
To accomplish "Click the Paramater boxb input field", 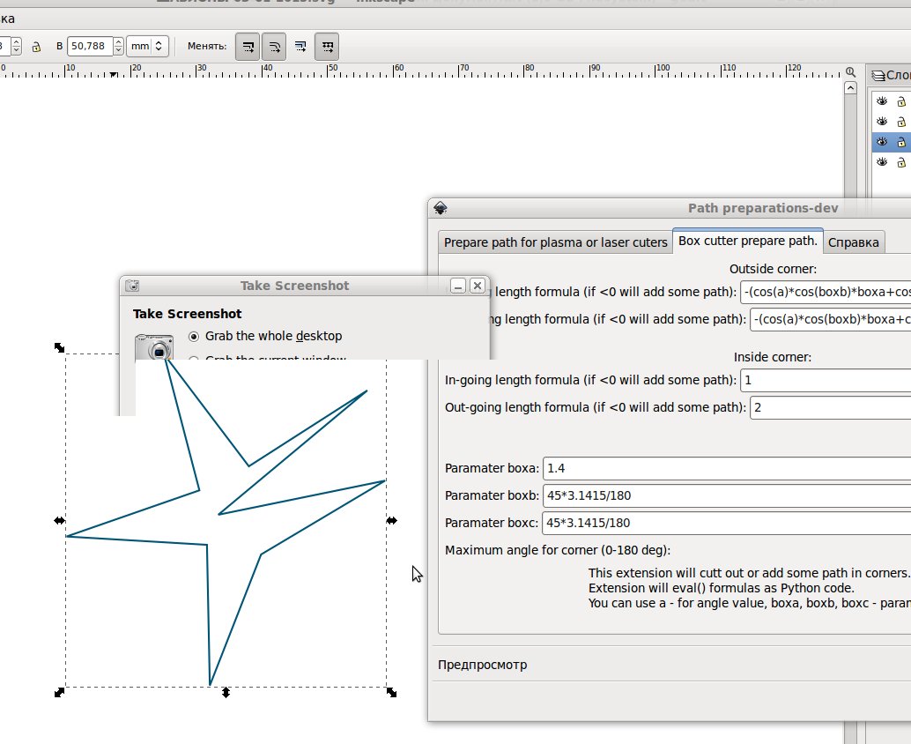I will [727, 495].
